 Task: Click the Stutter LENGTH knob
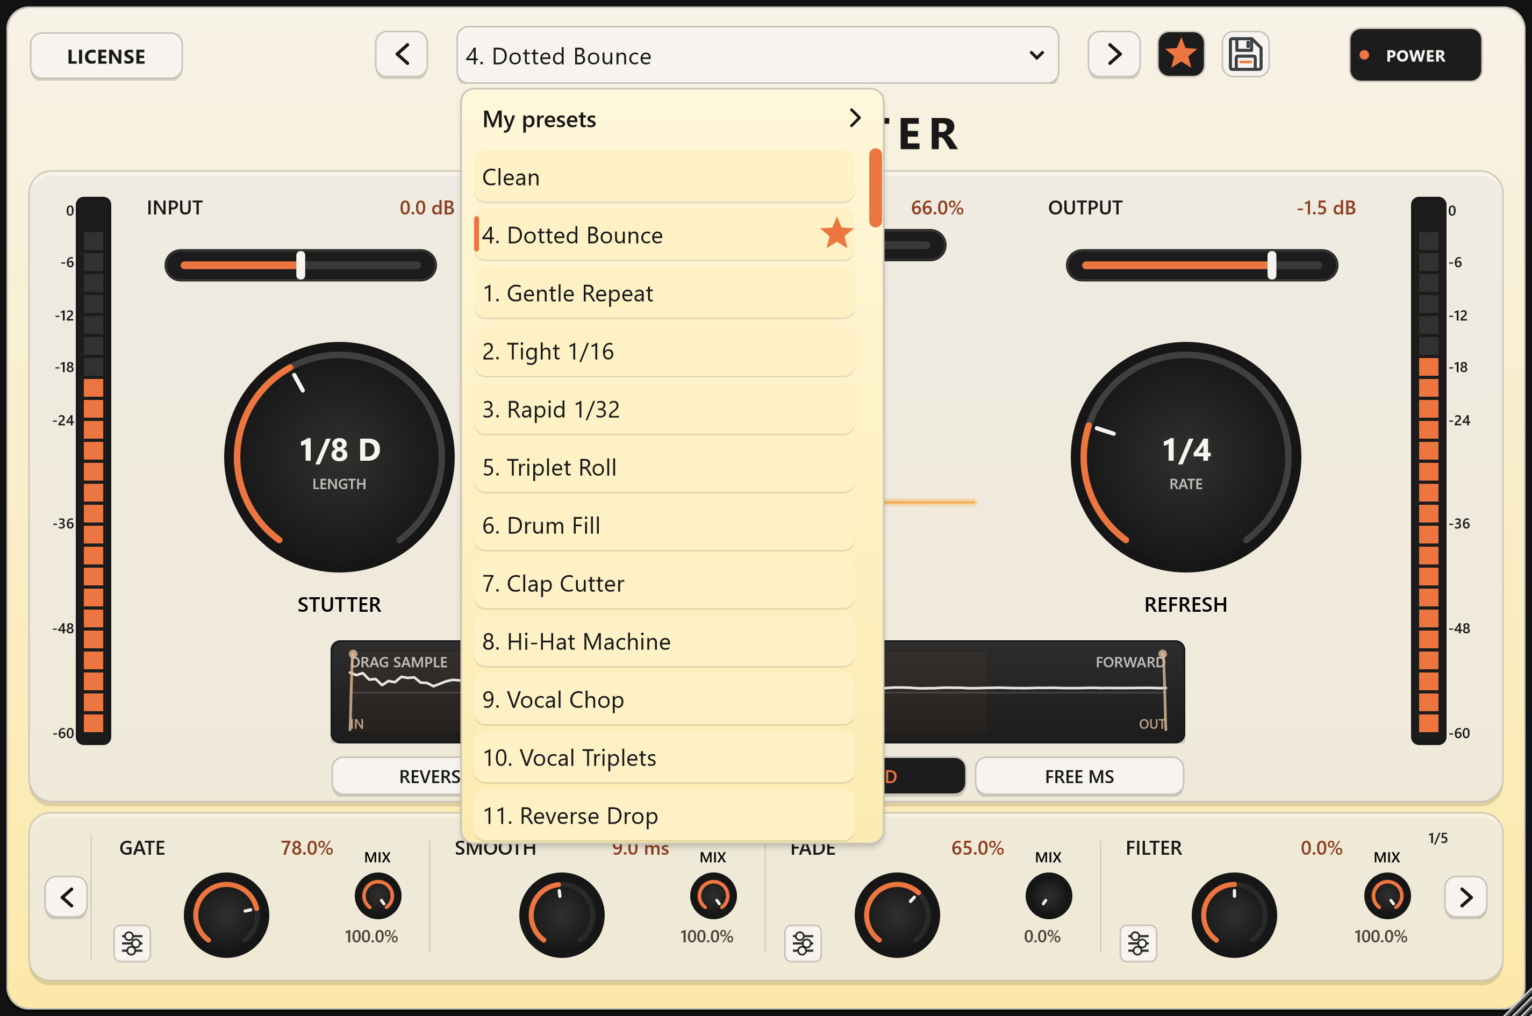click(x=339, y=457)
